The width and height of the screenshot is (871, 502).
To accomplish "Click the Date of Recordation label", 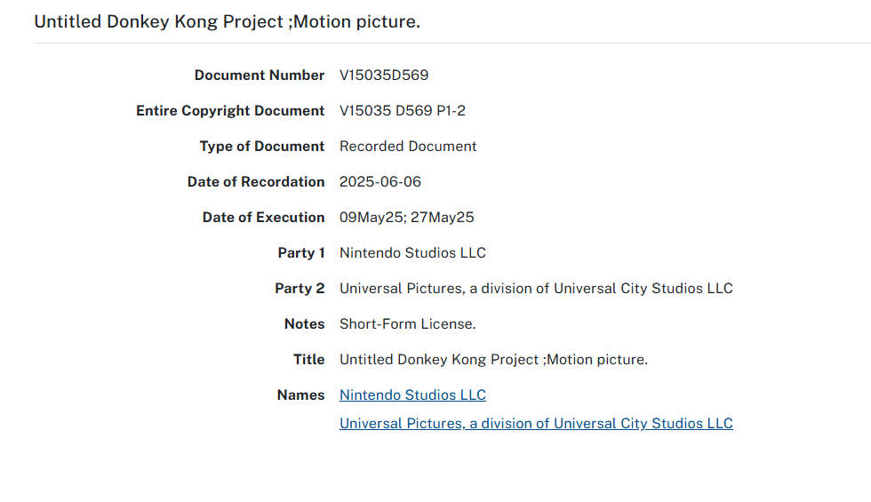I will coord(256,182).
